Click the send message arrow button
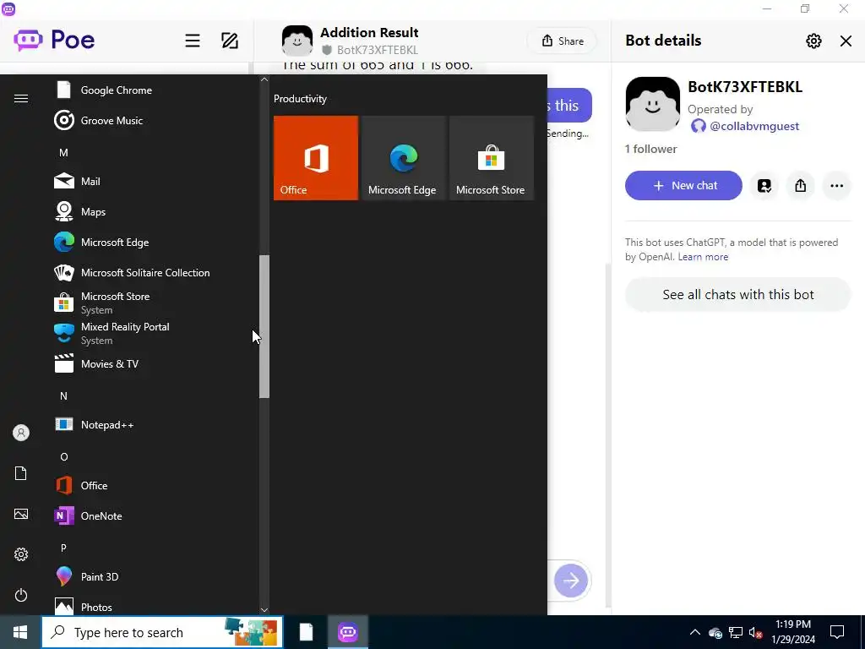The image size is (865, 649). pos(570,580)
